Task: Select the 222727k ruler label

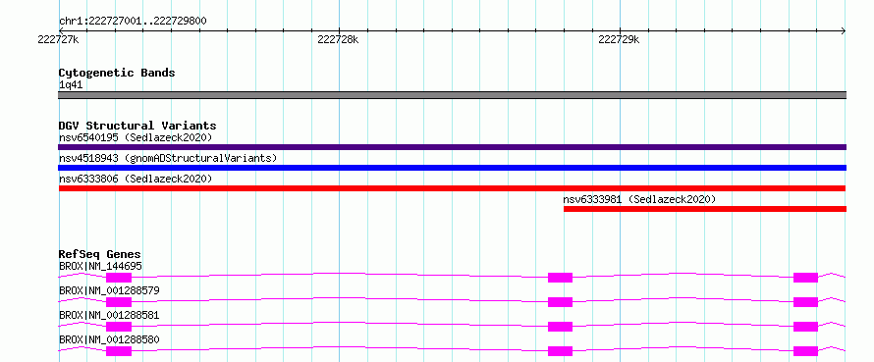Action: coord(59,39)
